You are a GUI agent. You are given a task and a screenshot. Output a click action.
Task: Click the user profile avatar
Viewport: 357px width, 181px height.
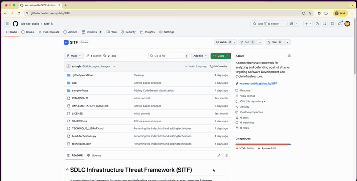(347, 24)
